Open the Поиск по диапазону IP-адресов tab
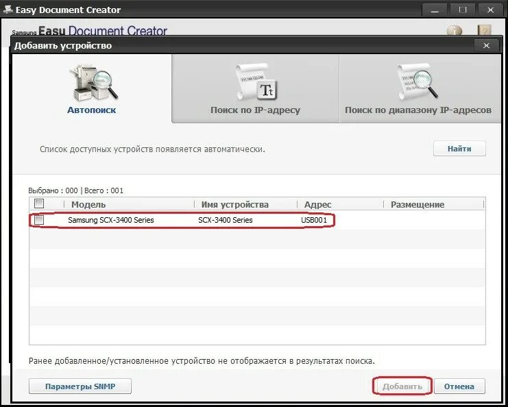The height and width of the screenshot is (407, 508). [420, 88]
